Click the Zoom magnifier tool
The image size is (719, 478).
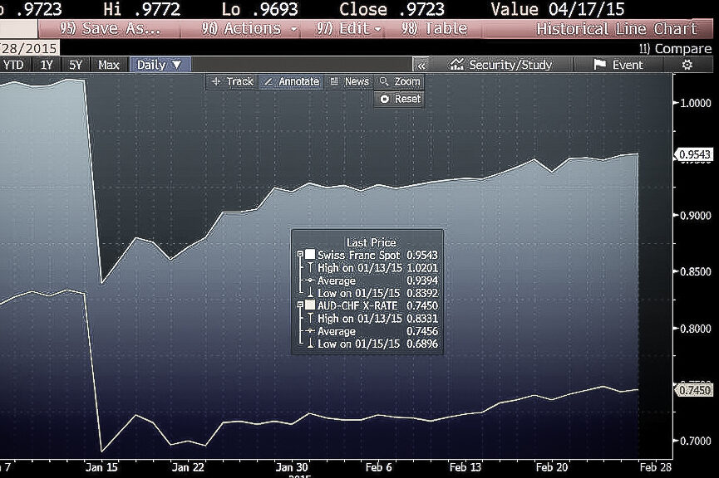[399, 81]
